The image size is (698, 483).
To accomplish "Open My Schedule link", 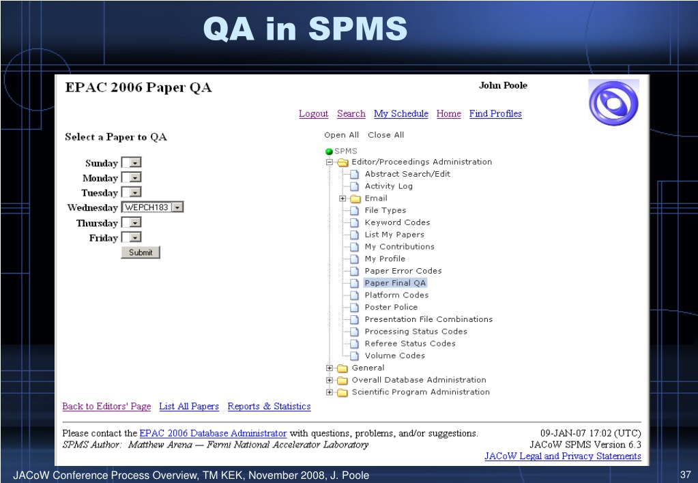I will pyautogui.click(x=401, y=113).
